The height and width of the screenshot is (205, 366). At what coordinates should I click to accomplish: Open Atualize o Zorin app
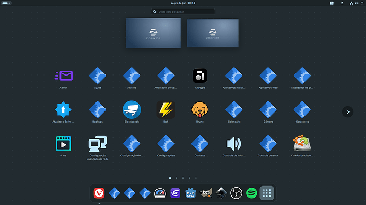click(63, 110)
